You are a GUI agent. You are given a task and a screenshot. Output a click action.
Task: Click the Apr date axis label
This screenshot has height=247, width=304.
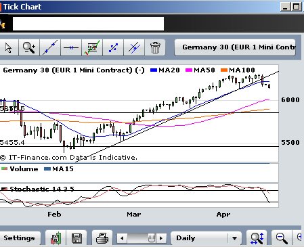pos(223,214)
